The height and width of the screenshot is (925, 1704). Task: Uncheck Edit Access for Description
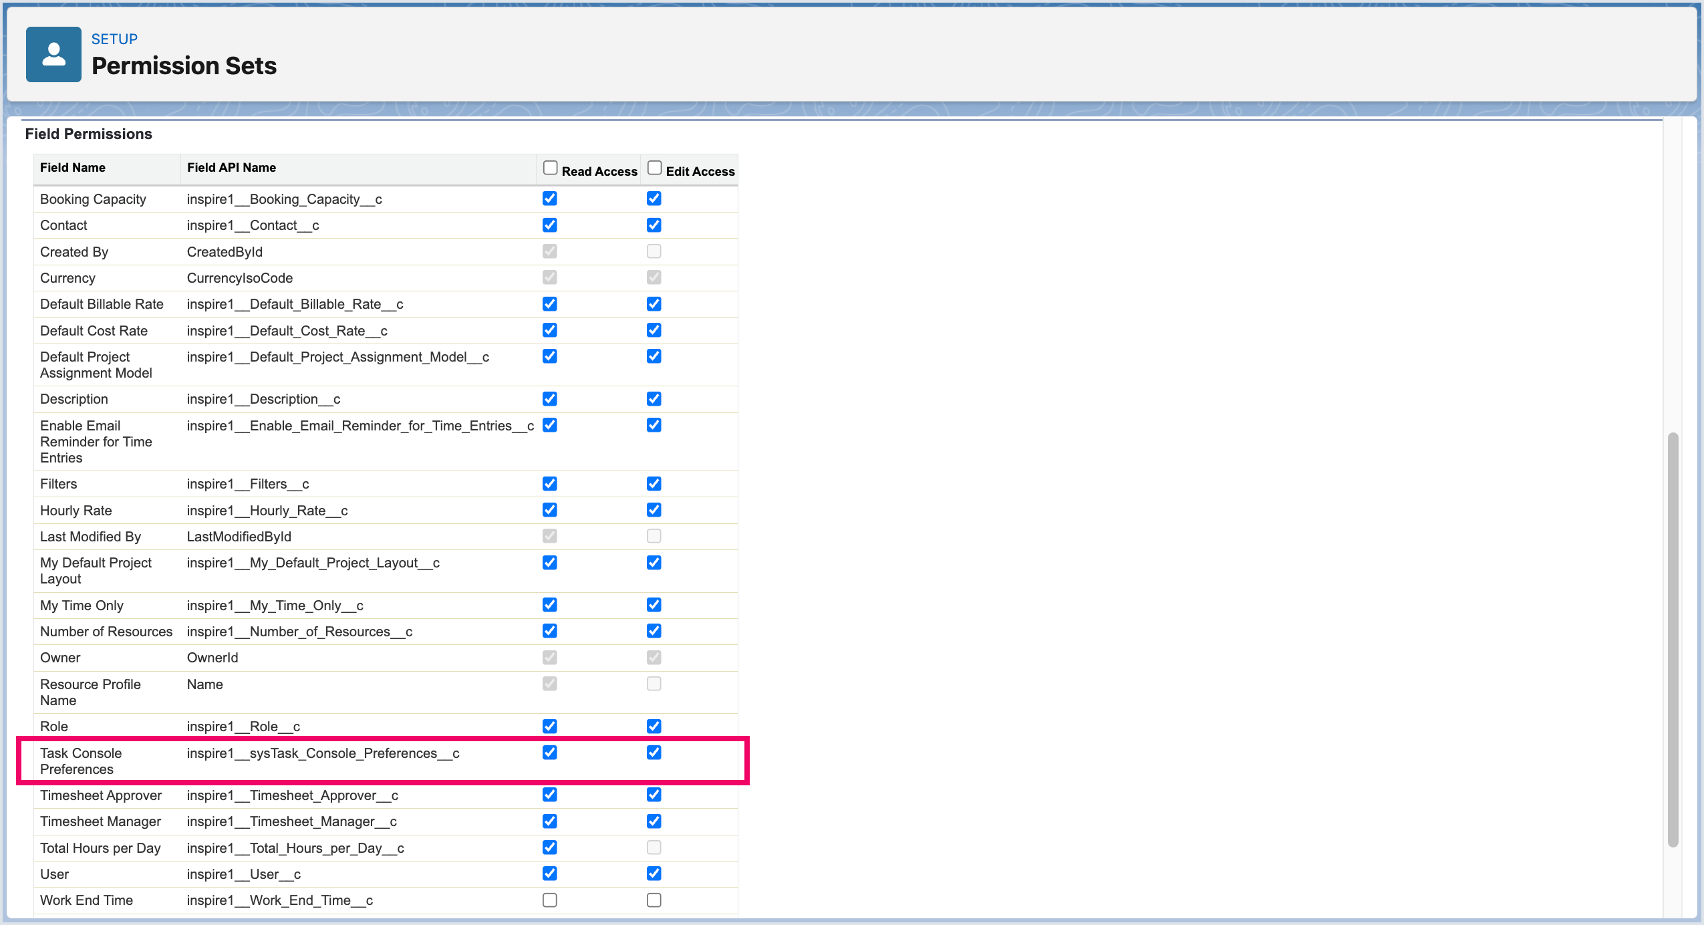(x=654, y=399)
